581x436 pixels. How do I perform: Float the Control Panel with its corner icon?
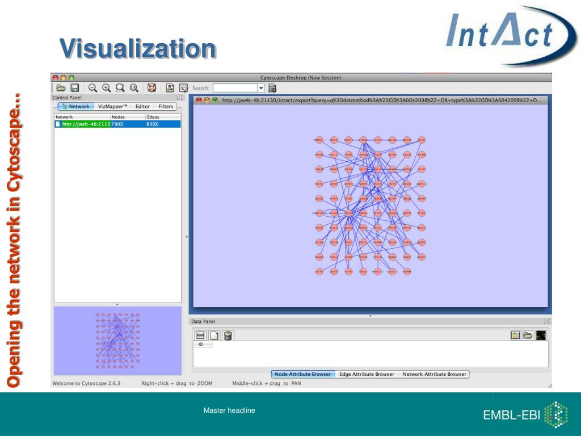(x=179, y=98)
